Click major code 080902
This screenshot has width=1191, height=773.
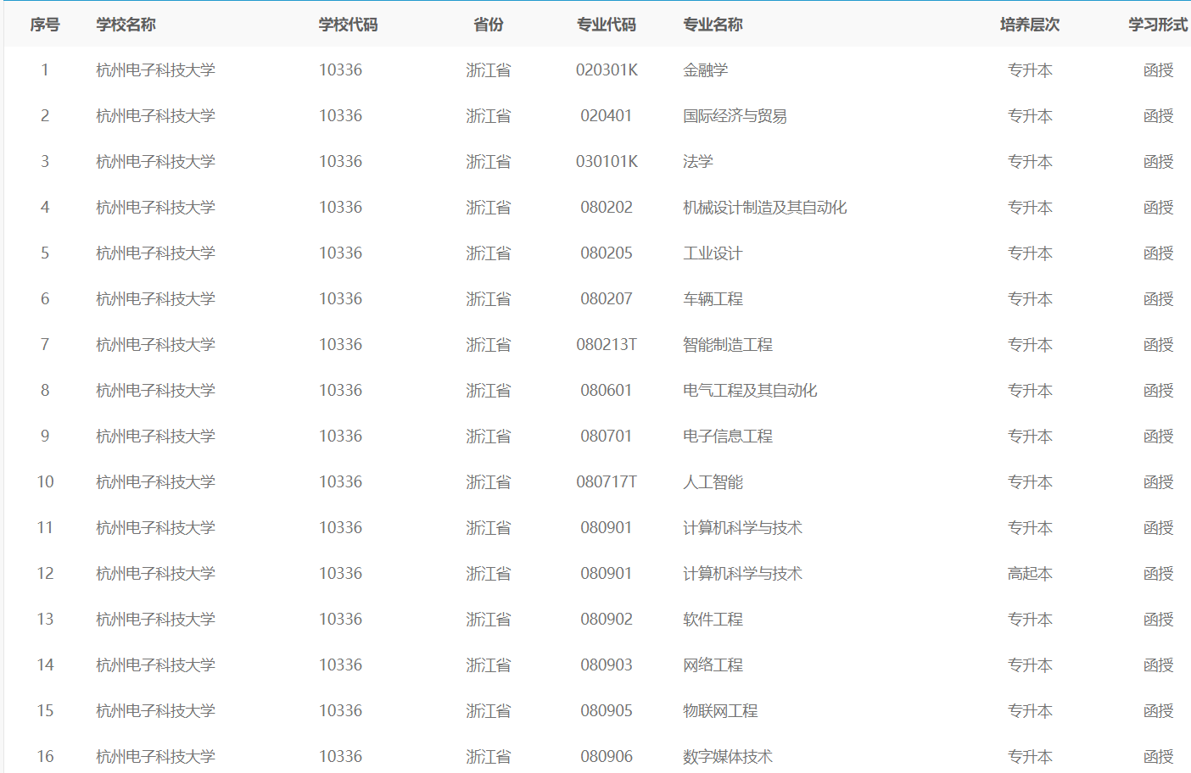(x=607, y=620)
